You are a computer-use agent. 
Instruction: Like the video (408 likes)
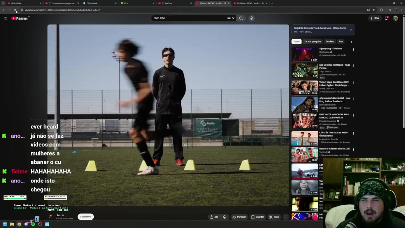pos(214,217)
